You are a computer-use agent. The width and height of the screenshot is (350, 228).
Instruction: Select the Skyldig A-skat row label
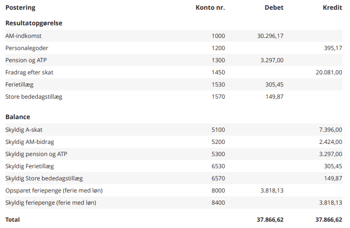point(24,130)
